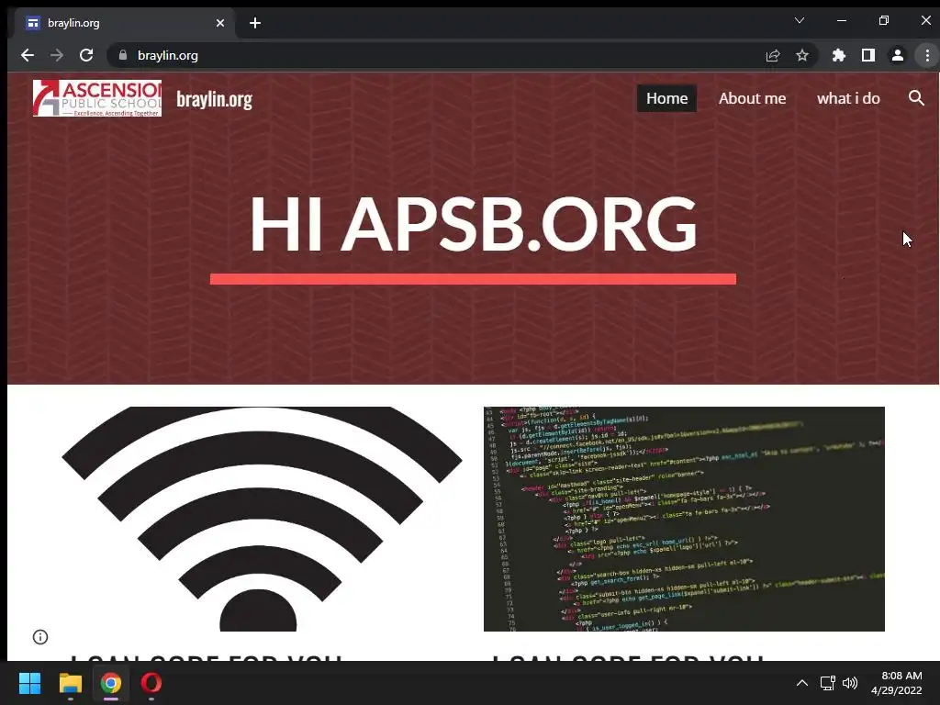The width and height of the screenshot is (940, 705).
Task: Open Chrome's three-dot menu
Action: [x=927, y=55]
